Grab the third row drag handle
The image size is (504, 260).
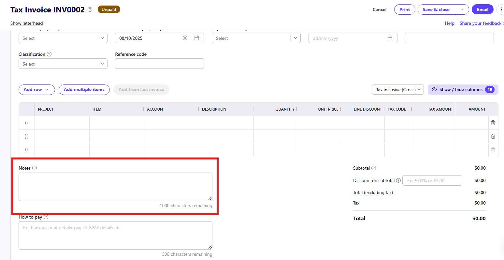click(x=26, y=150)
